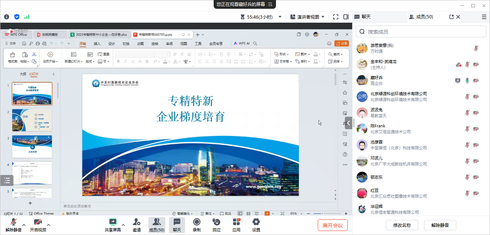Viewport: 490px width, 235px height.
Task: Toggle the side panel layout icon
Action: tap(346, 17)
